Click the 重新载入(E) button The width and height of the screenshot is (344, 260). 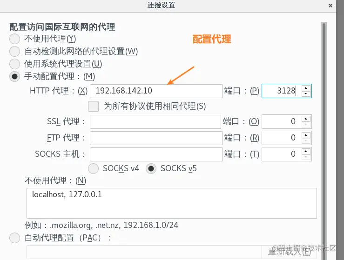pos(289,253)
